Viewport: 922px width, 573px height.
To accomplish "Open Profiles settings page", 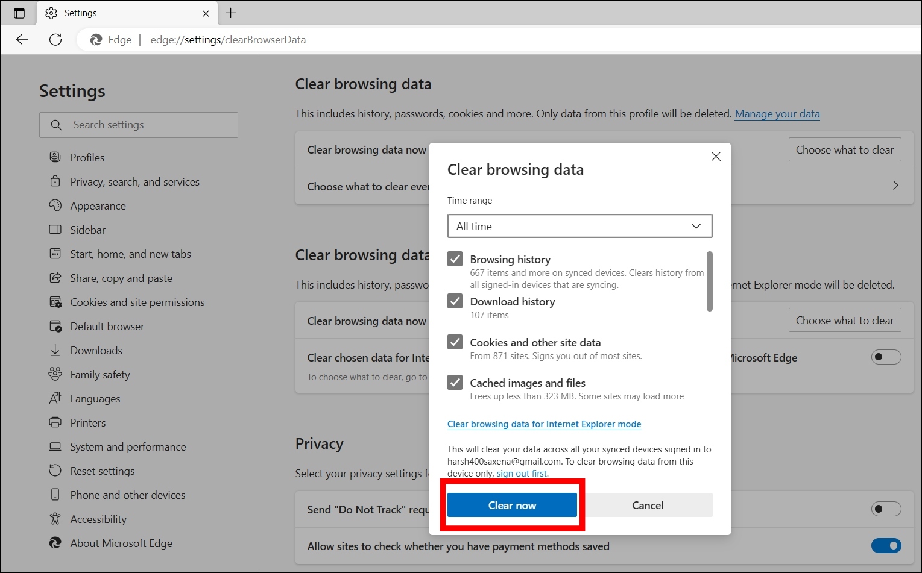I will point(87,157).
